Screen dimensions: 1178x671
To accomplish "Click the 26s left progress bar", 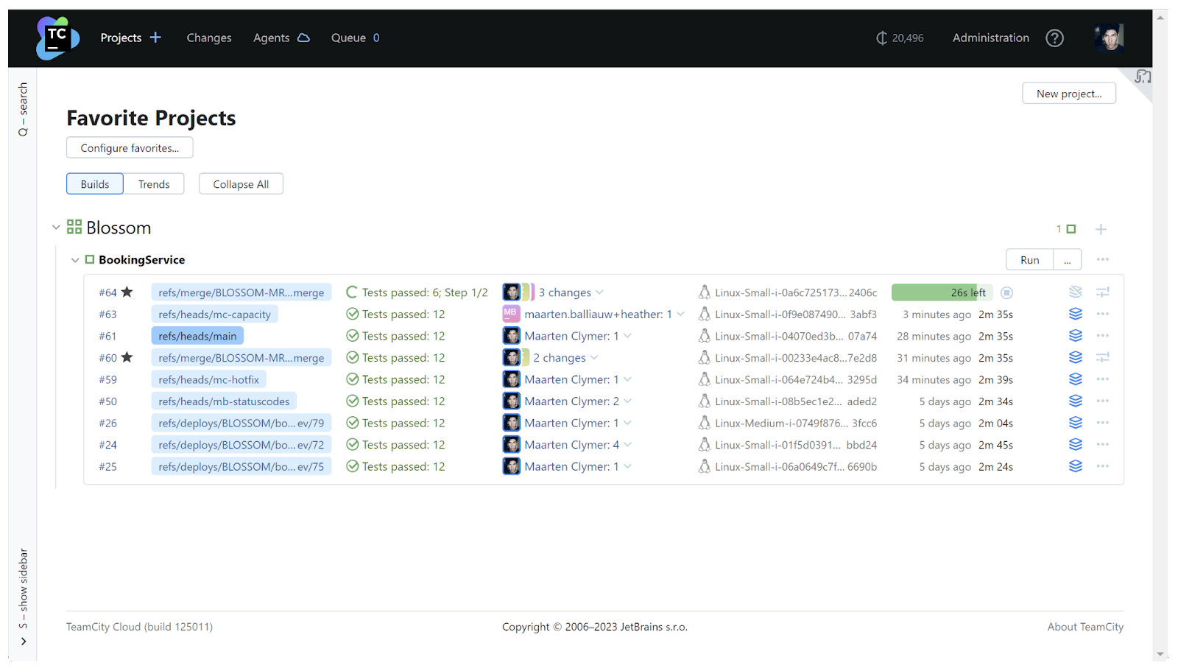I will click(942, 292).
